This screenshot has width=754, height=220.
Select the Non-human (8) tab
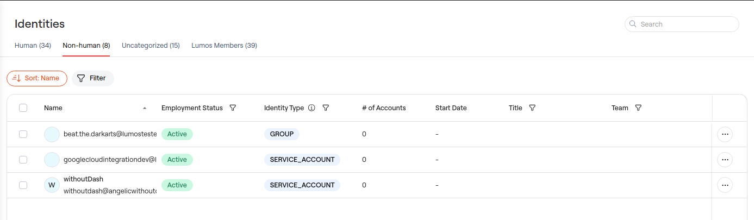coord(86,46)
